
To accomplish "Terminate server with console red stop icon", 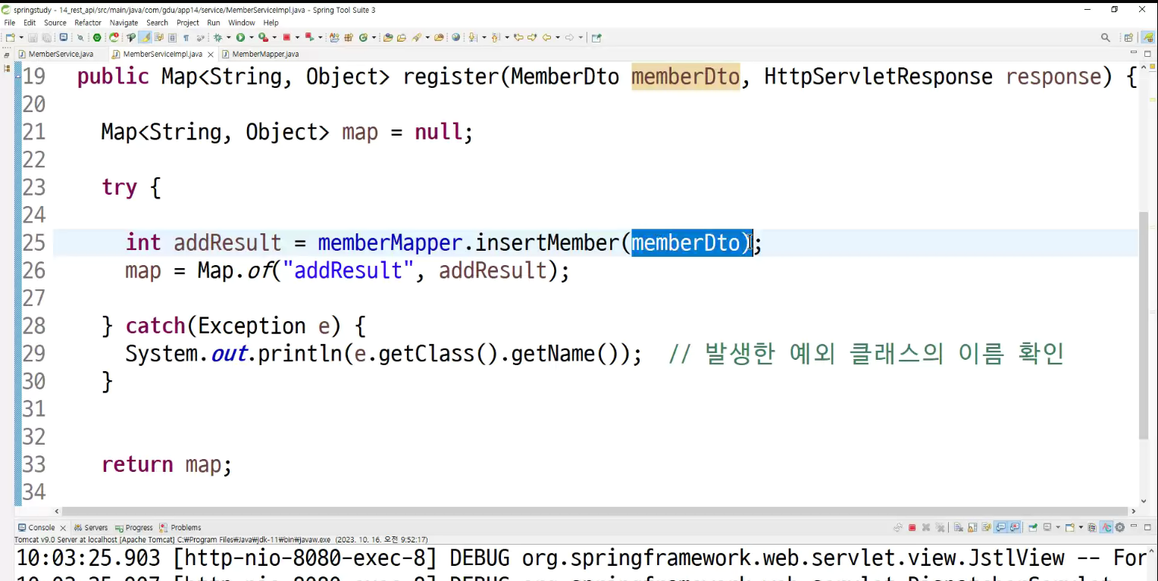I will pyautogui.click(x=912, y=527).
